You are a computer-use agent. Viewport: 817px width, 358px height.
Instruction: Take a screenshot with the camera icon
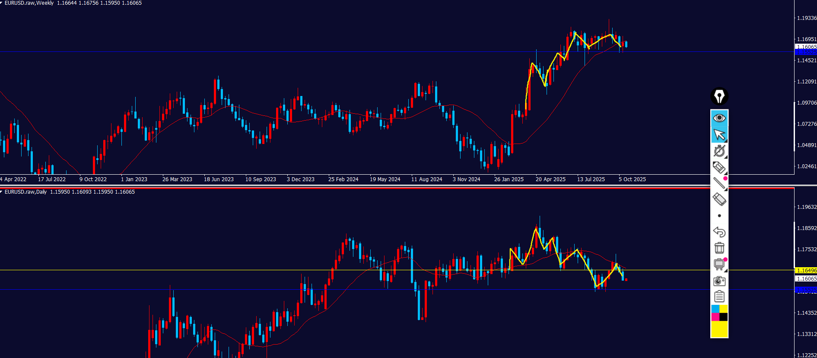[x=719, y=281]
